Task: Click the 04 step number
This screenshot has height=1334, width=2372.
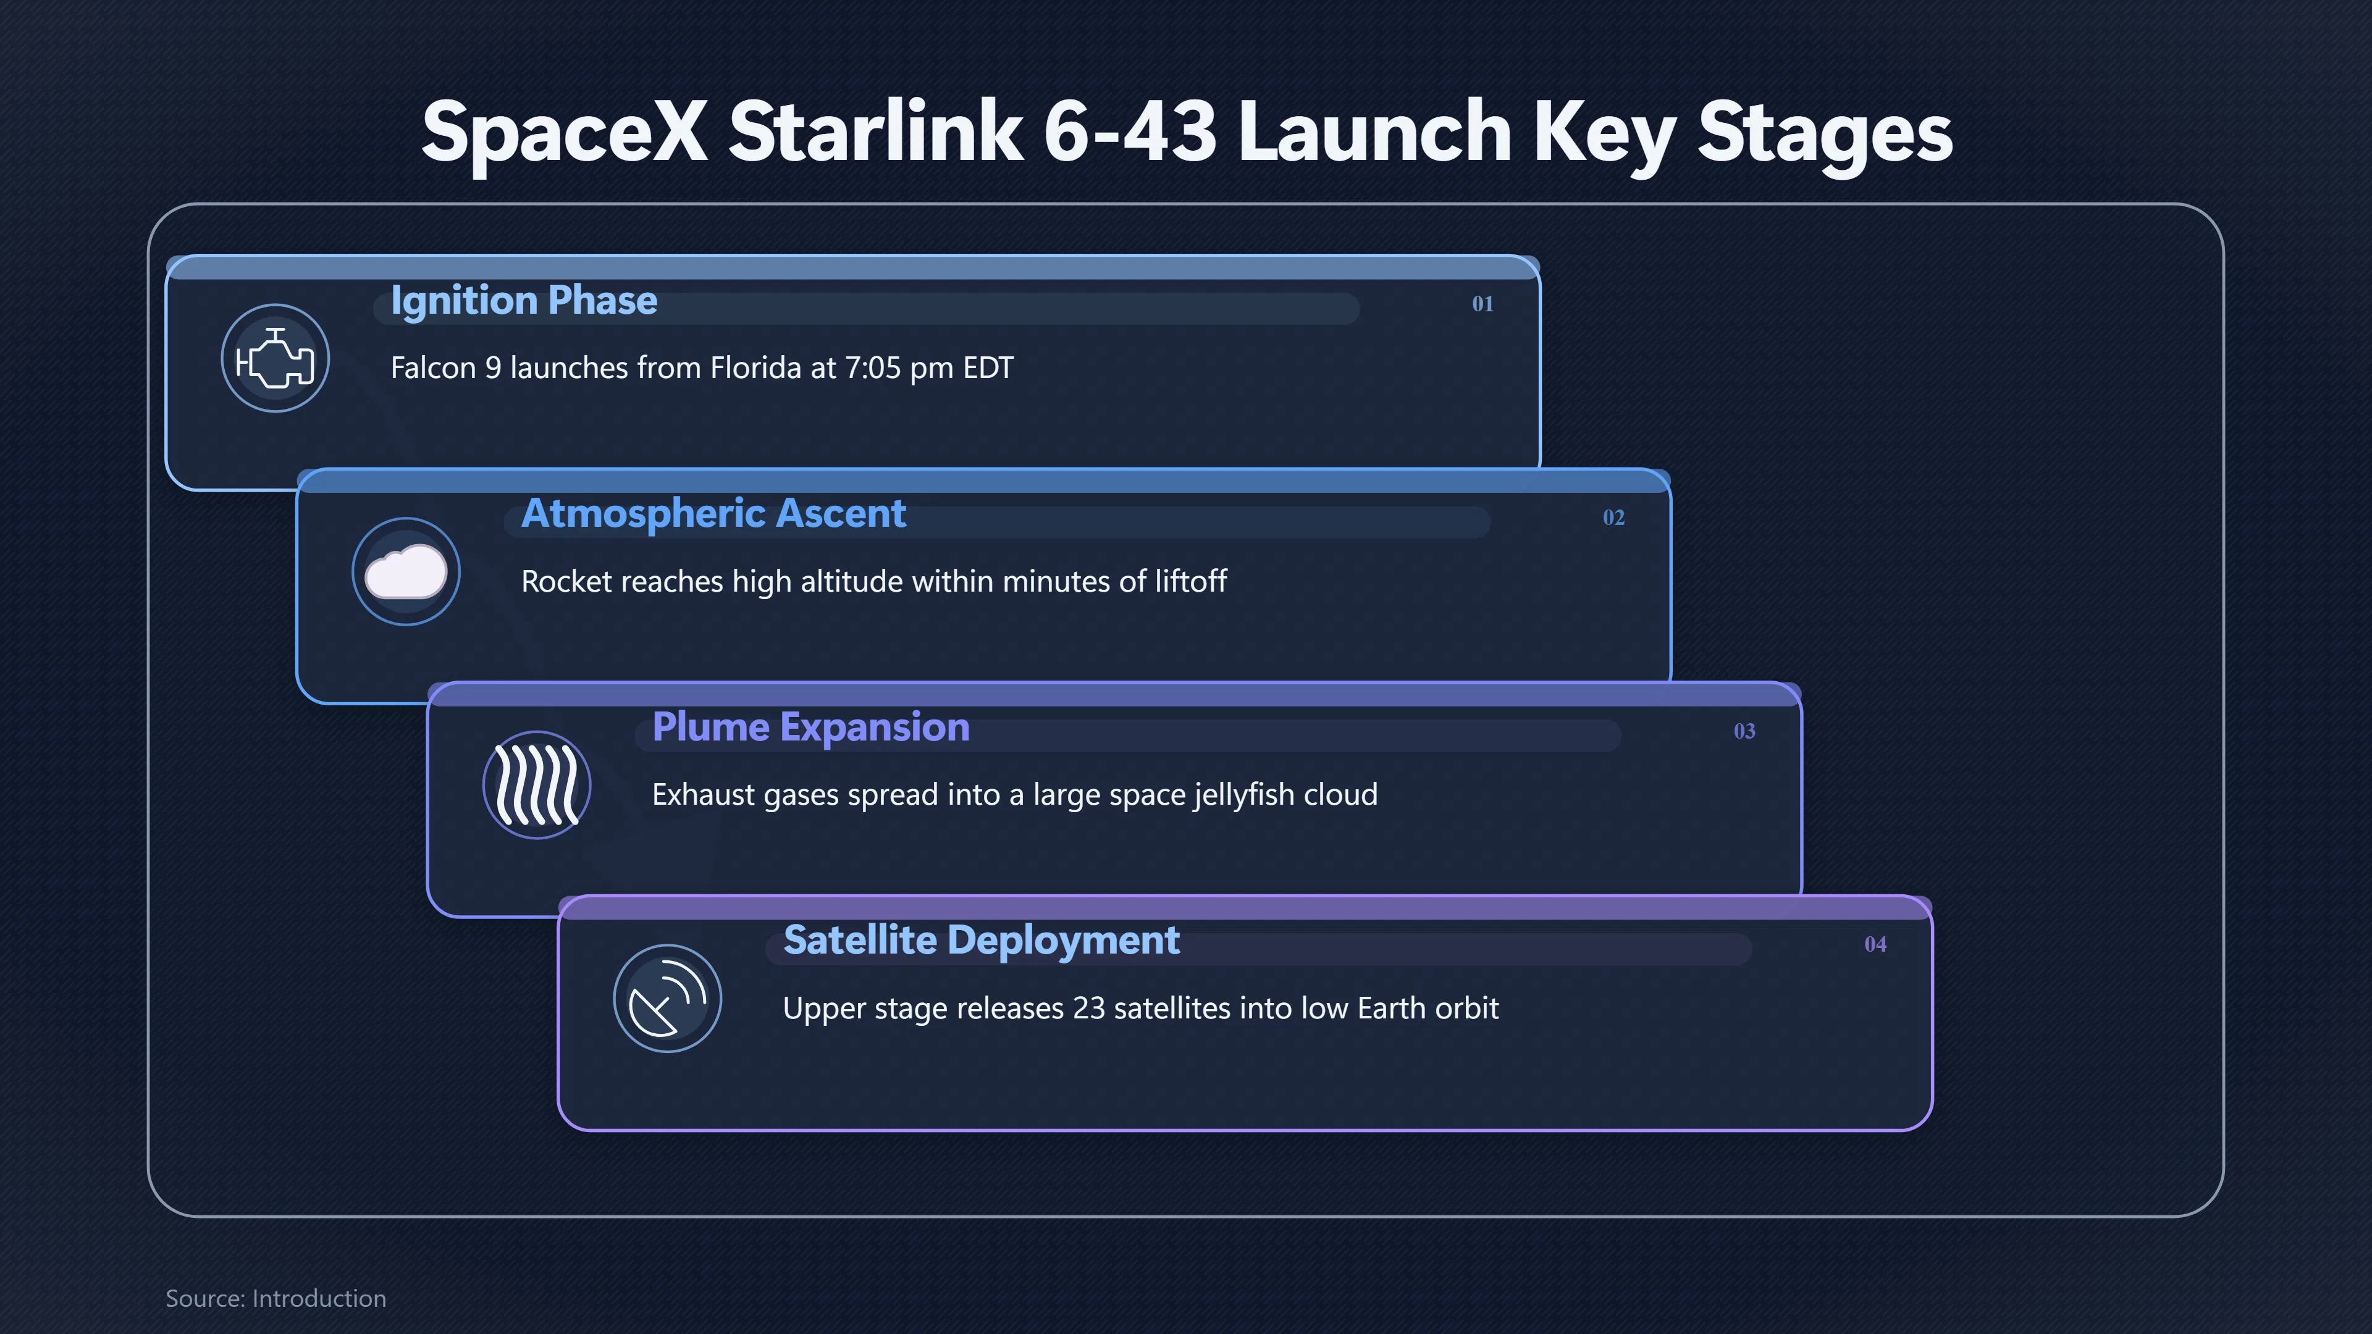Action: point(1875,944)
